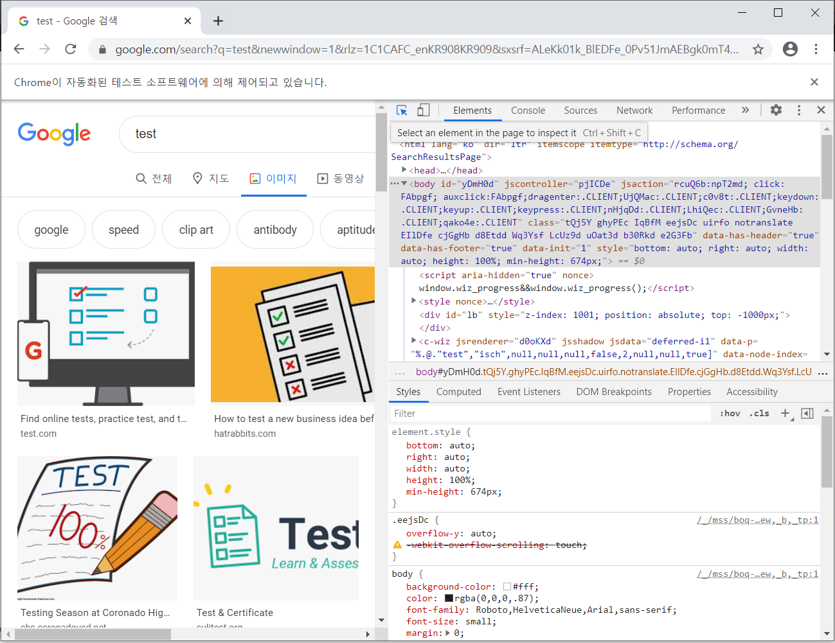Click the ellipsis beside body node
The height and width of the screenshot is (643, 835).
(x=395, y=184)
